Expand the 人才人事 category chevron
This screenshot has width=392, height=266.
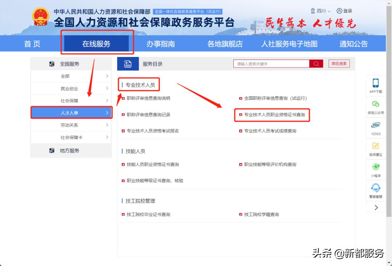[x=107, y=112]
